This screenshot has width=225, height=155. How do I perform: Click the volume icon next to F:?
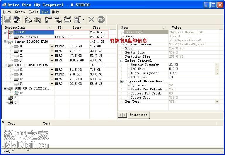click(x=16, y=84)
